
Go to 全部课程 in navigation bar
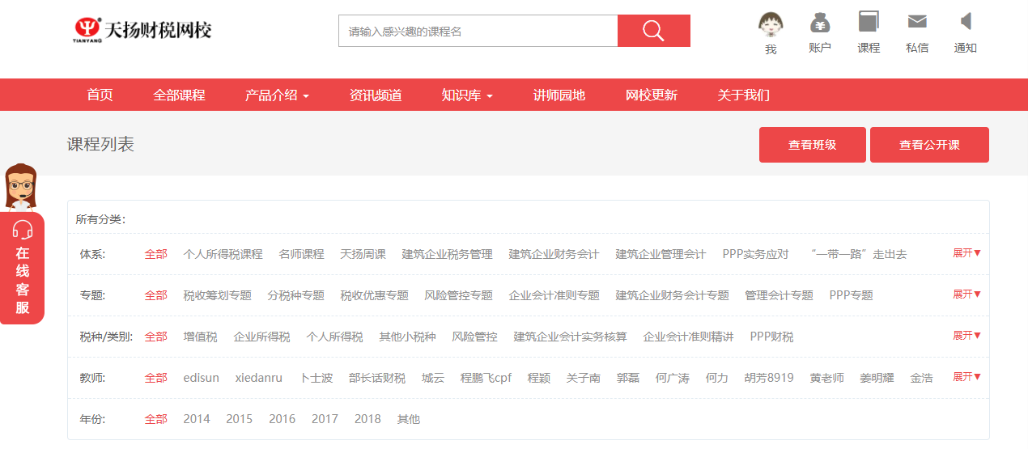179,95
